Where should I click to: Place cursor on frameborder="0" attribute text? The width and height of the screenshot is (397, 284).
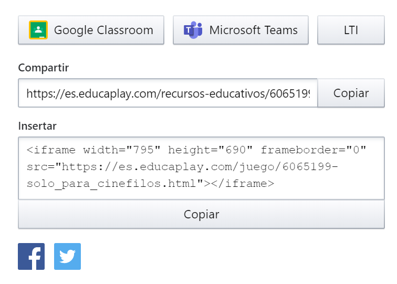pos(314,150)
